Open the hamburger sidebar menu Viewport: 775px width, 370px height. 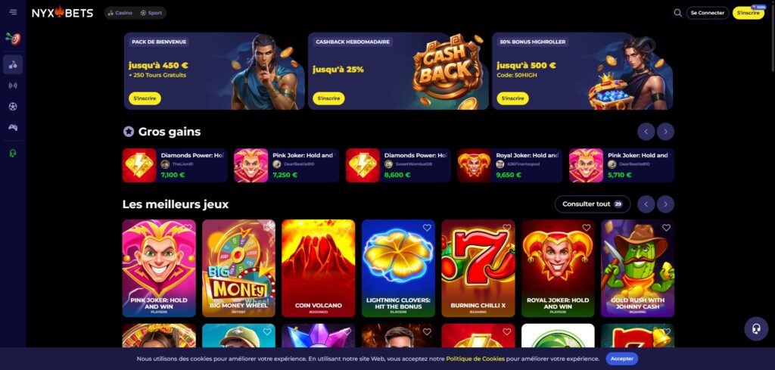click(13, 12)
